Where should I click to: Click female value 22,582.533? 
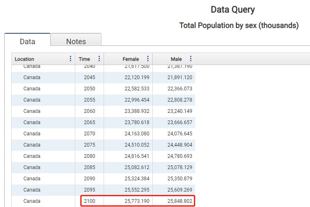click(x=137, y=89)
